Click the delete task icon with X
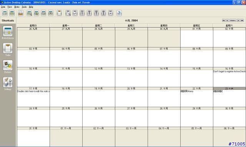246x147 pixels. [111, 13]
